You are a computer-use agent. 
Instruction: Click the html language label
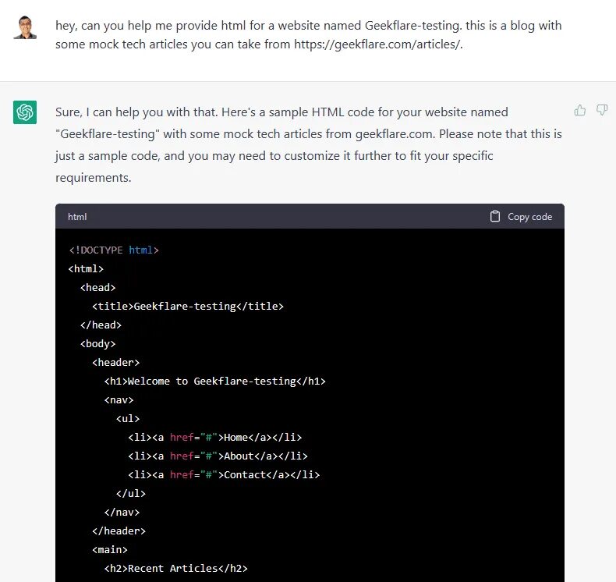77,217
